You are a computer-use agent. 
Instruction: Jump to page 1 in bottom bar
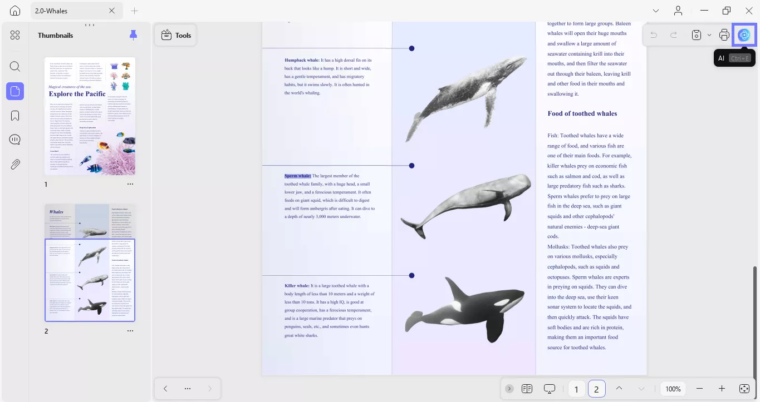[x=576, y=389]
